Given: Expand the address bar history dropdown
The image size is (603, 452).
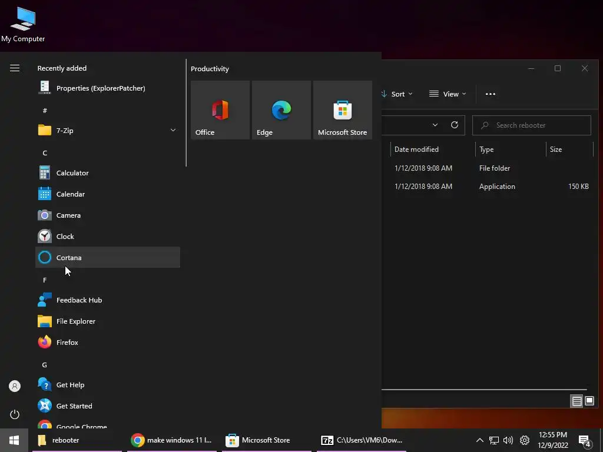Looking at the screenshot, I should (435, 125).
